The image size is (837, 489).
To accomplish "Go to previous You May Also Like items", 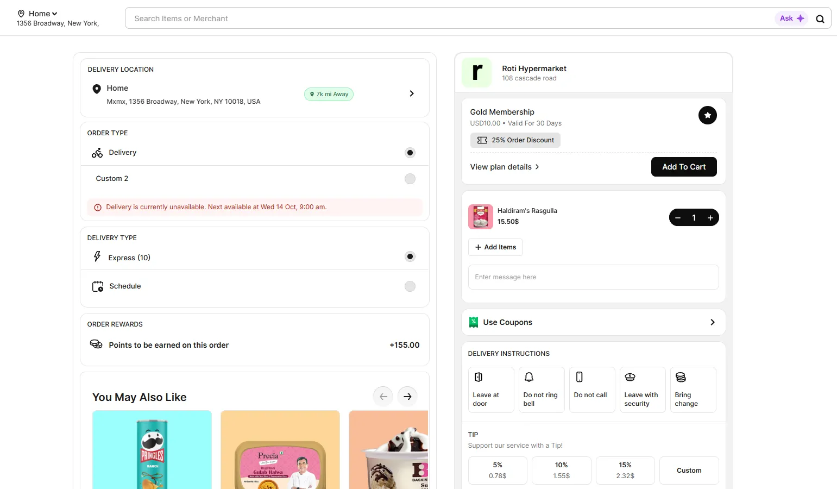I will point(383,397).
